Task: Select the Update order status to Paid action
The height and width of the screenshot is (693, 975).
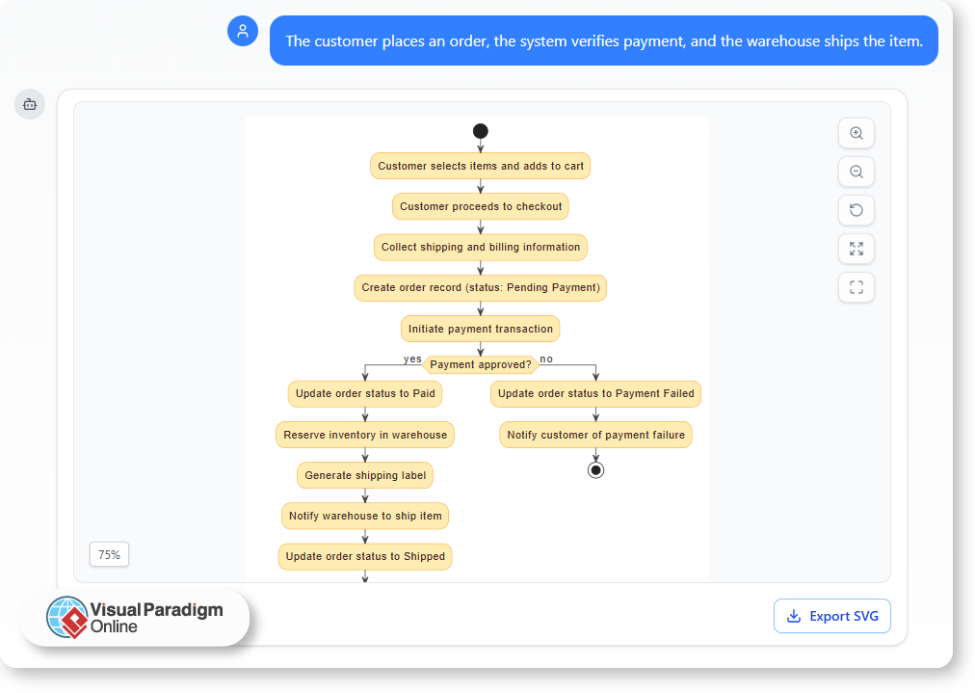Action: pos(364,393)
